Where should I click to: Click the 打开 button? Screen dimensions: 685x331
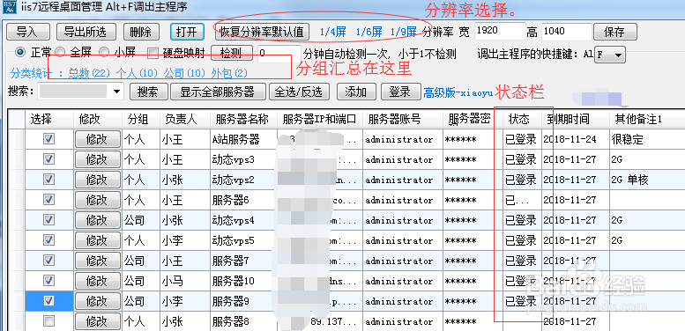187,32
